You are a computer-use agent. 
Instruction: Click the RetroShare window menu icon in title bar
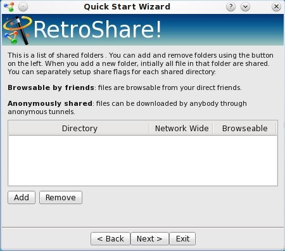9,7
